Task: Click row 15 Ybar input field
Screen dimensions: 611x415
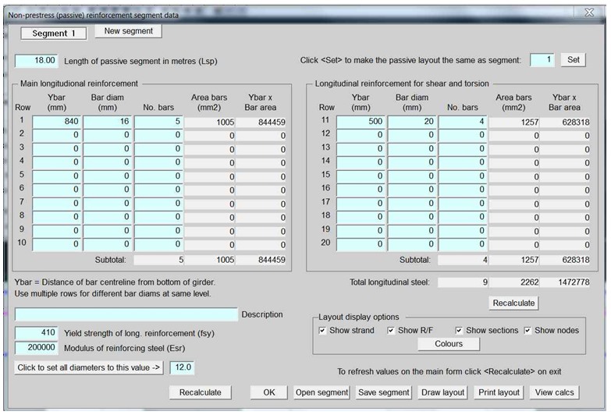Action: pos(361,176)
